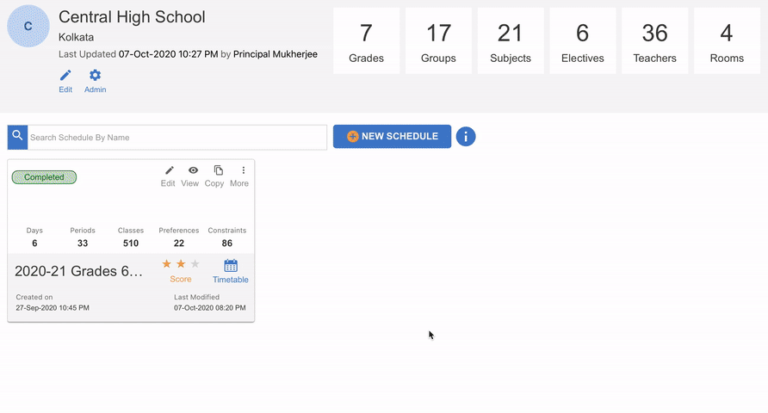Click the Classes value 510
The height and width of the screenshot is (413, 768).
(x=131, y=243)
